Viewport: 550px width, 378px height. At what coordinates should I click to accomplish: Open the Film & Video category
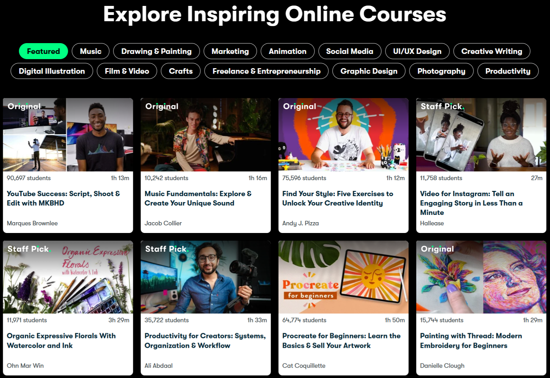click(x=127, y=71)
